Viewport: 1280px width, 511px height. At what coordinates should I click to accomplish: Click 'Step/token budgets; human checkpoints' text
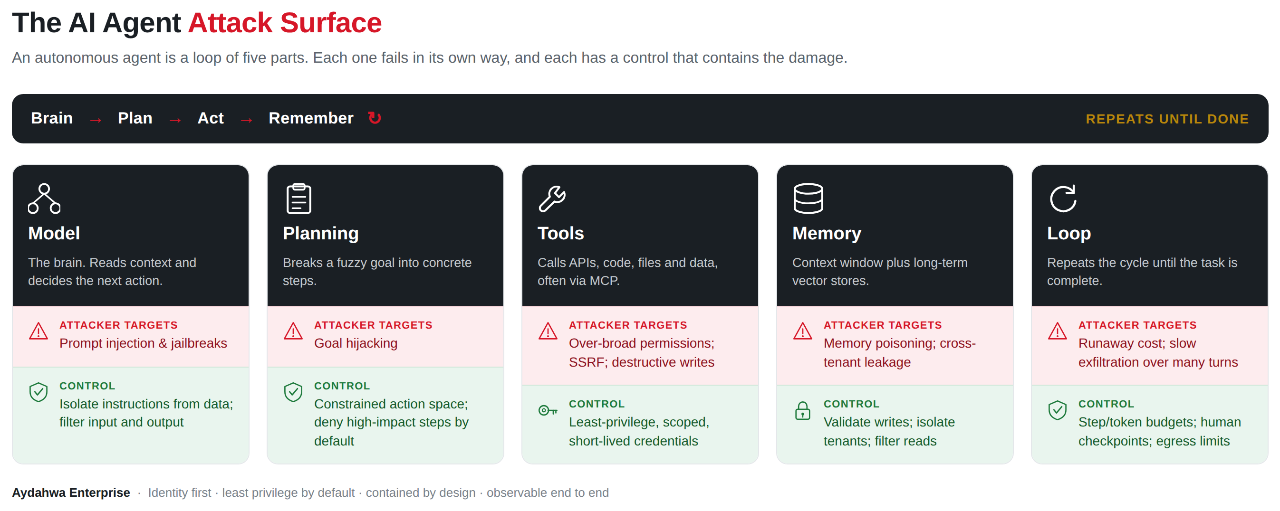1159,431
